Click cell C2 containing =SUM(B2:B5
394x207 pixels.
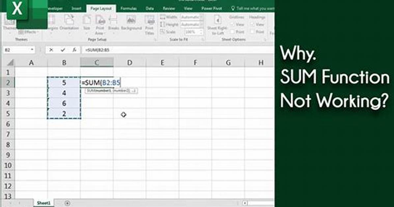97,82
